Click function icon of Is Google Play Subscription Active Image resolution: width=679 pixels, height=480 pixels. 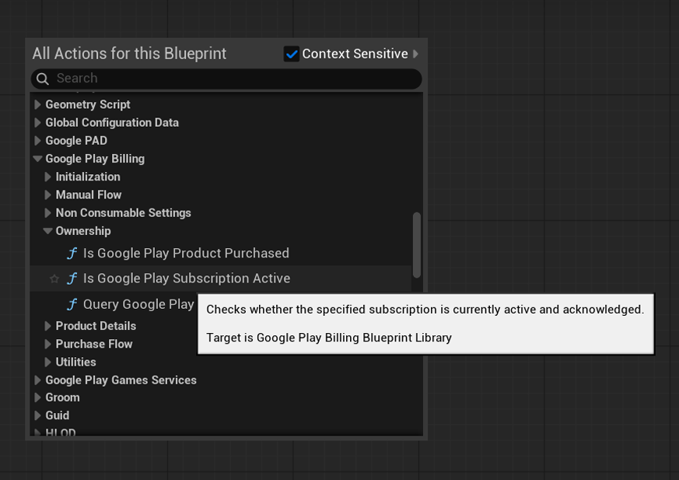[72, 279]
